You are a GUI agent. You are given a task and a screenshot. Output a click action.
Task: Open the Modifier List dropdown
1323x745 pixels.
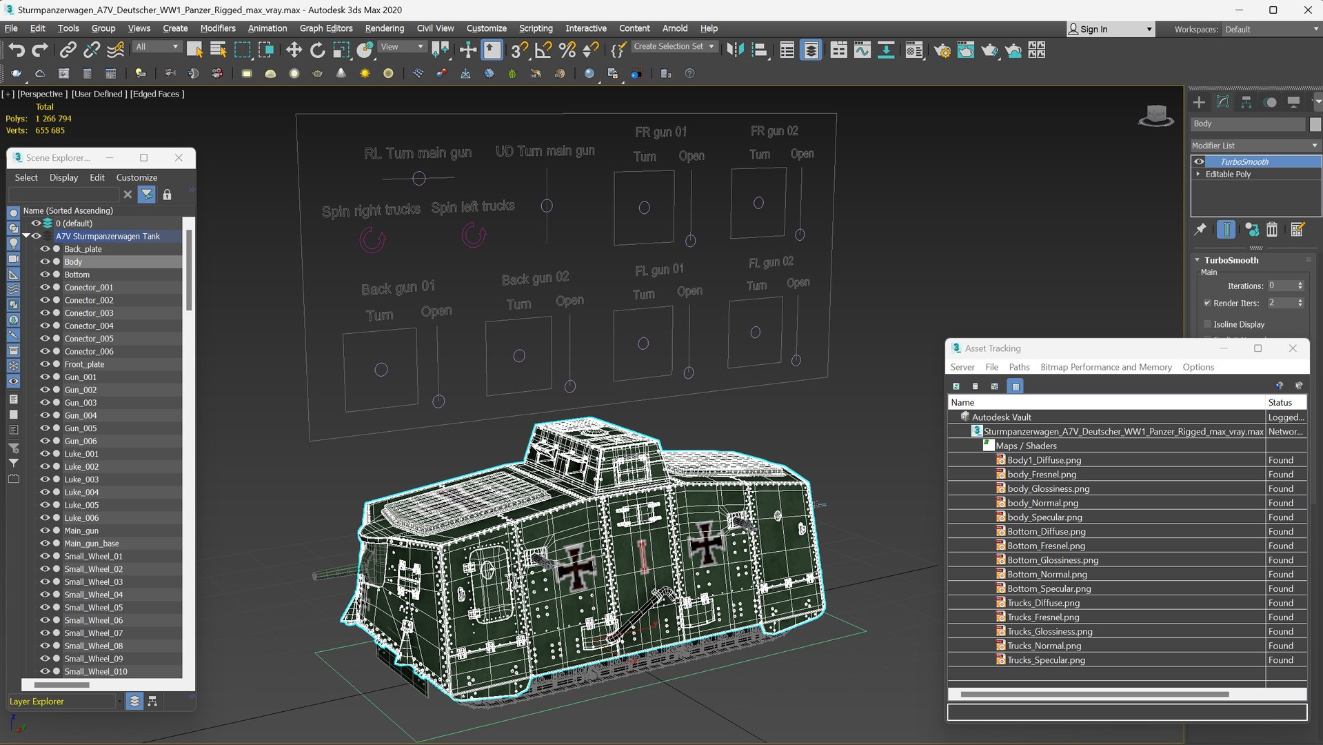point(1254,146)
